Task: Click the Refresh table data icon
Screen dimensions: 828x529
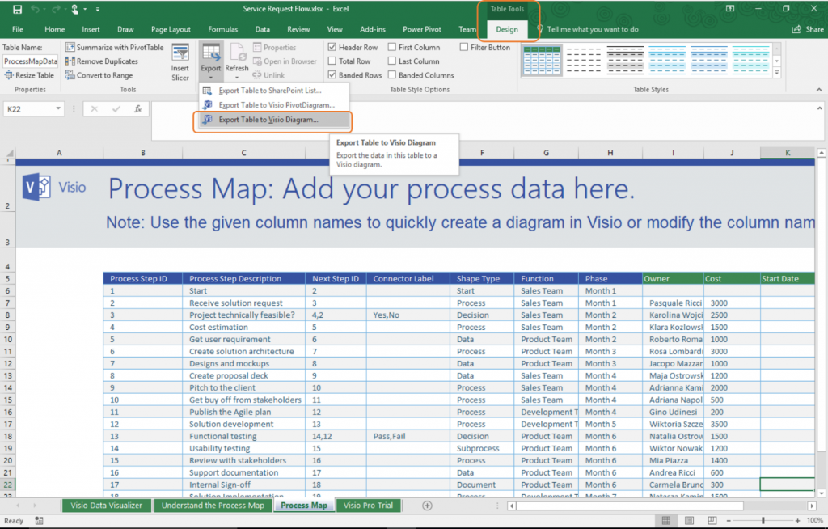Action: (236, 58)
